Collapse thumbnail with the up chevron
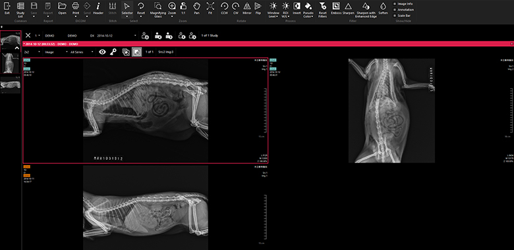Image resolution: width=514 pixels, height=250 pixels. pyautogui.click(x=18, y=48)
